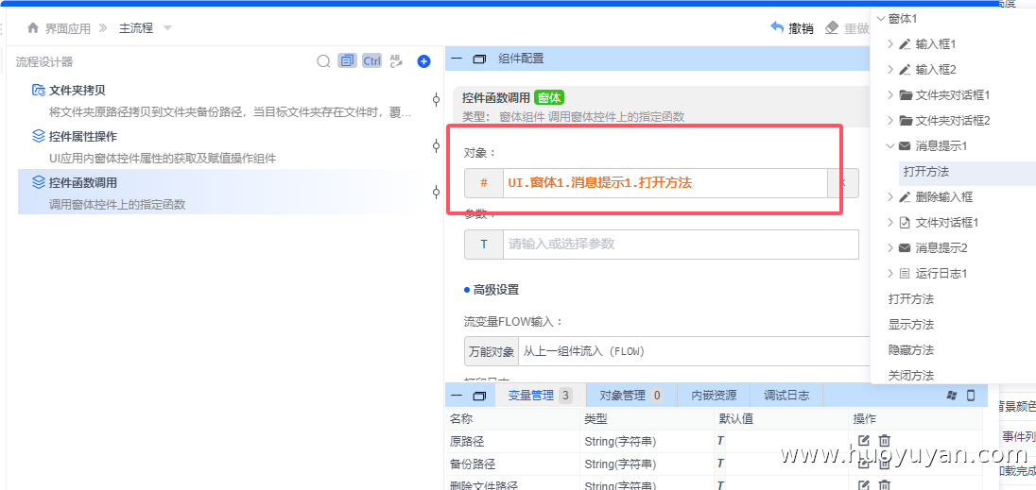This screenshot has height=490, width=1036.
Task: Minimize the 组件配置 panel
Action: pyautogui.click(x=456, y=59)
